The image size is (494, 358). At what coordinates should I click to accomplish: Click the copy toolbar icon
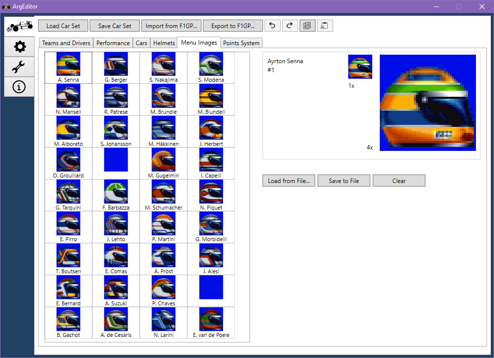pos(308,26)
